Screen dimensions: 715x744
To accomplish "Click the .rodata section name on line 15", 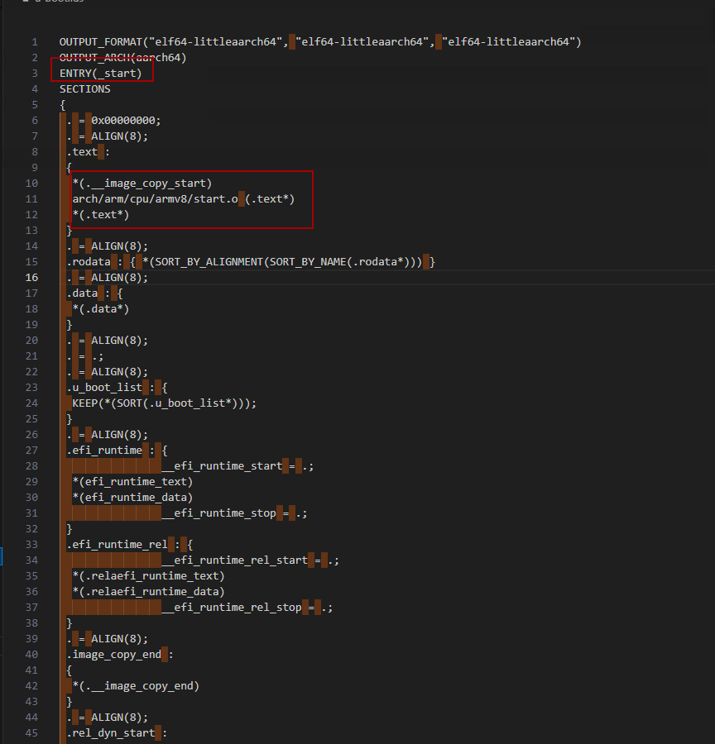I will [89, 262].
